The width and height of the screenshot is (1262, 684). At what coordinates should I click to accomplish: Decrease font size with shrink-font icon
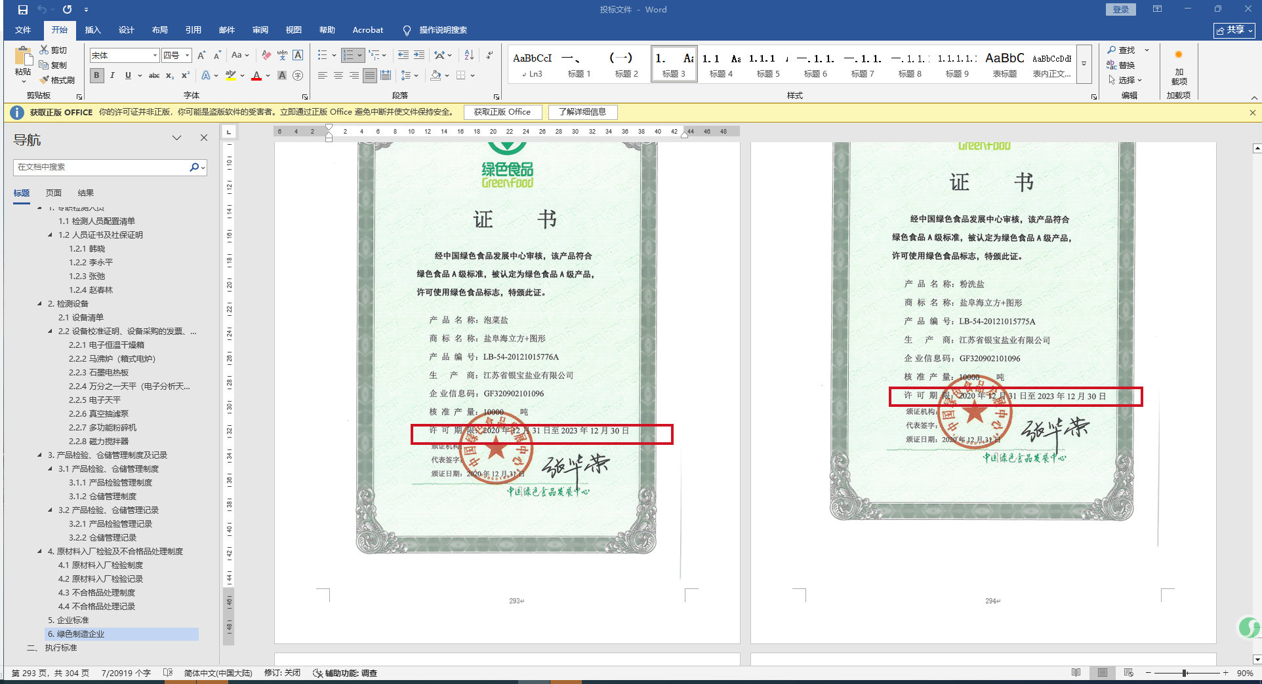click(217, 56)
